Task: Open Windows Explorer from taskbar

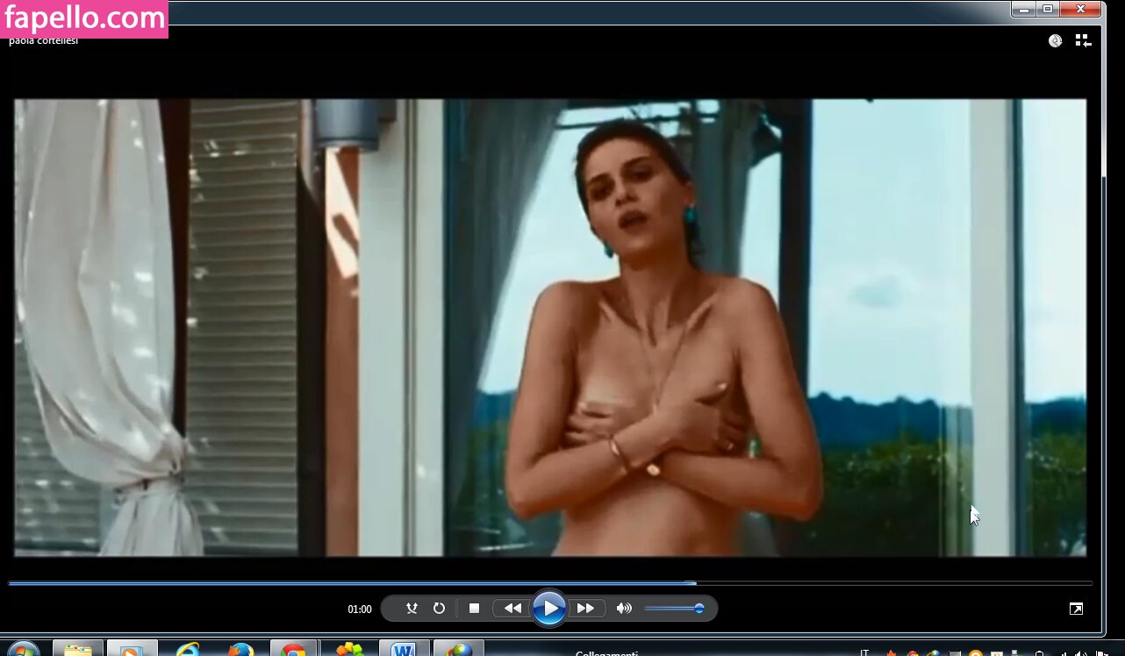Action: click(x=78, y=650)
